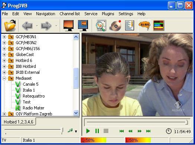Viewport: 195px width, 145px height.
Task: Expand the IRIB External folder
Action: (4, 72)
